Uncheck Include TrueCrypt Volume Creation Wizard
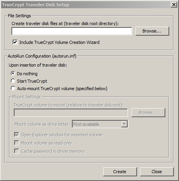Screen dimensions: 179x181 [15, 42]
